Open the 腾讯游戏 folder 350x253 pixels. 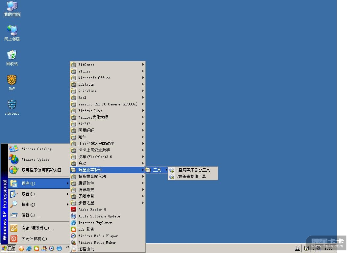108,190
